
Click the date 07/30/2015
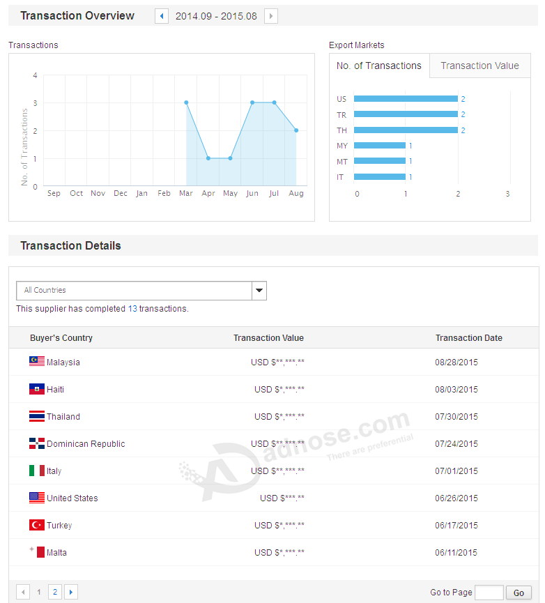pyautogui.click(x=456, y=417)
